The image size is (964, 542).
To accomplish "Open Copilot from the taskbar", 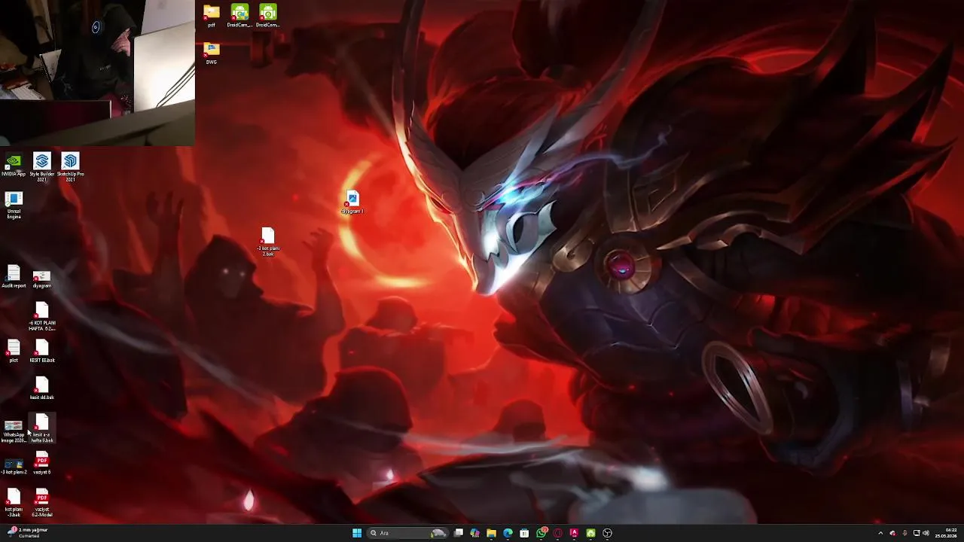I will [x=474, y=533].
